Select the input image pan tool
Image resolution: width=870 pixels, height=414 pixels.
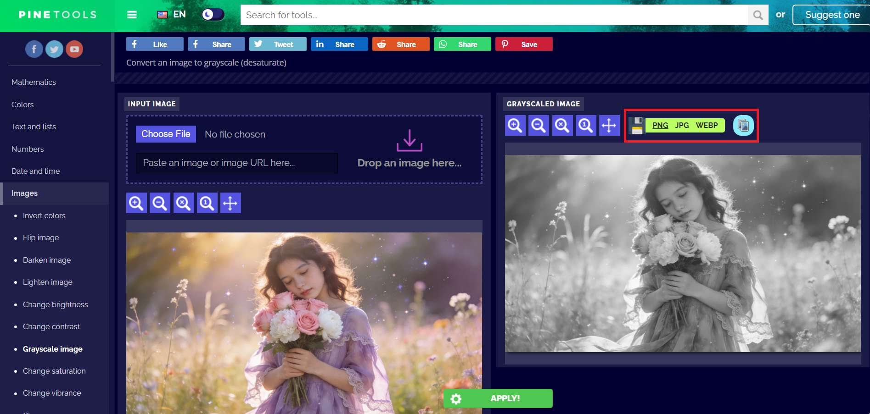coord(230,203)
